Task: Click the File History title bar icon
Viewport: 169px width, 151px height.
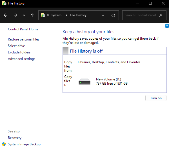Action: 4,3
